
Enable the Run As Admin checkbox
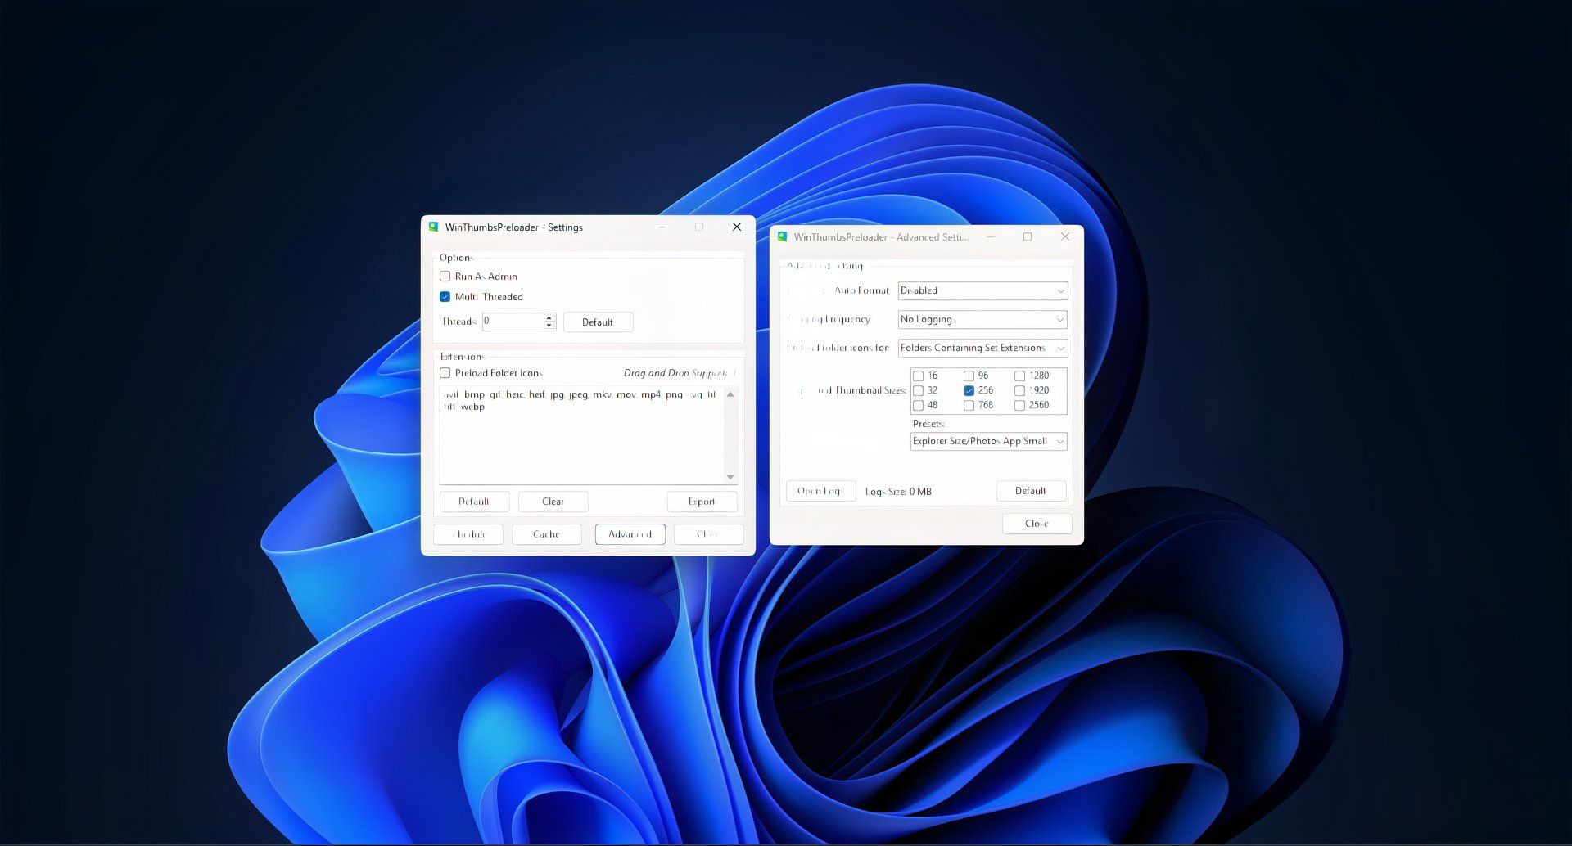(x=445, y=277)
